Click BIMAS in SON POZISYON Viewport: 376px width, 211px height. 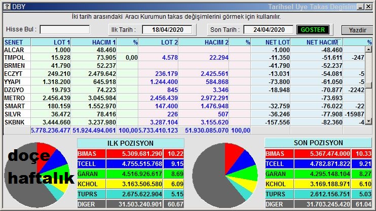pyautogui.click(x=279, y=154)
